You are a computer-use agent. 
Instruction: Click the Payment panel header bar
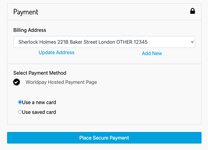pos(104,12)
